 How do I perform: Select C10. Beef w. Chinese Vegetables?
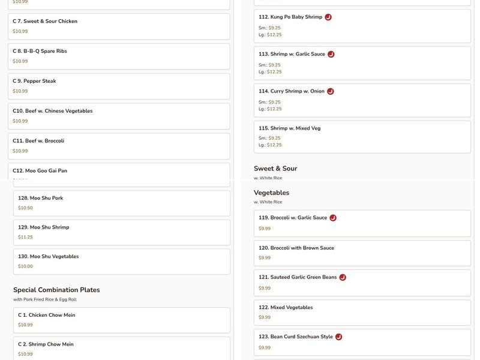(119, 116)
